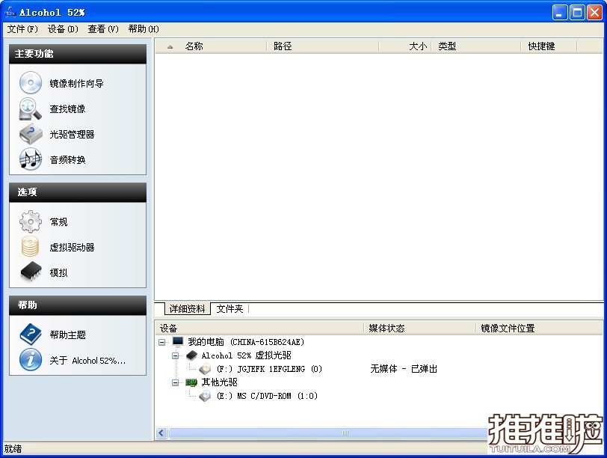The height and width of the screenshot is (458, 607).
Task: Collapse the 其他光驱 tree node
Action: point(176,382)
